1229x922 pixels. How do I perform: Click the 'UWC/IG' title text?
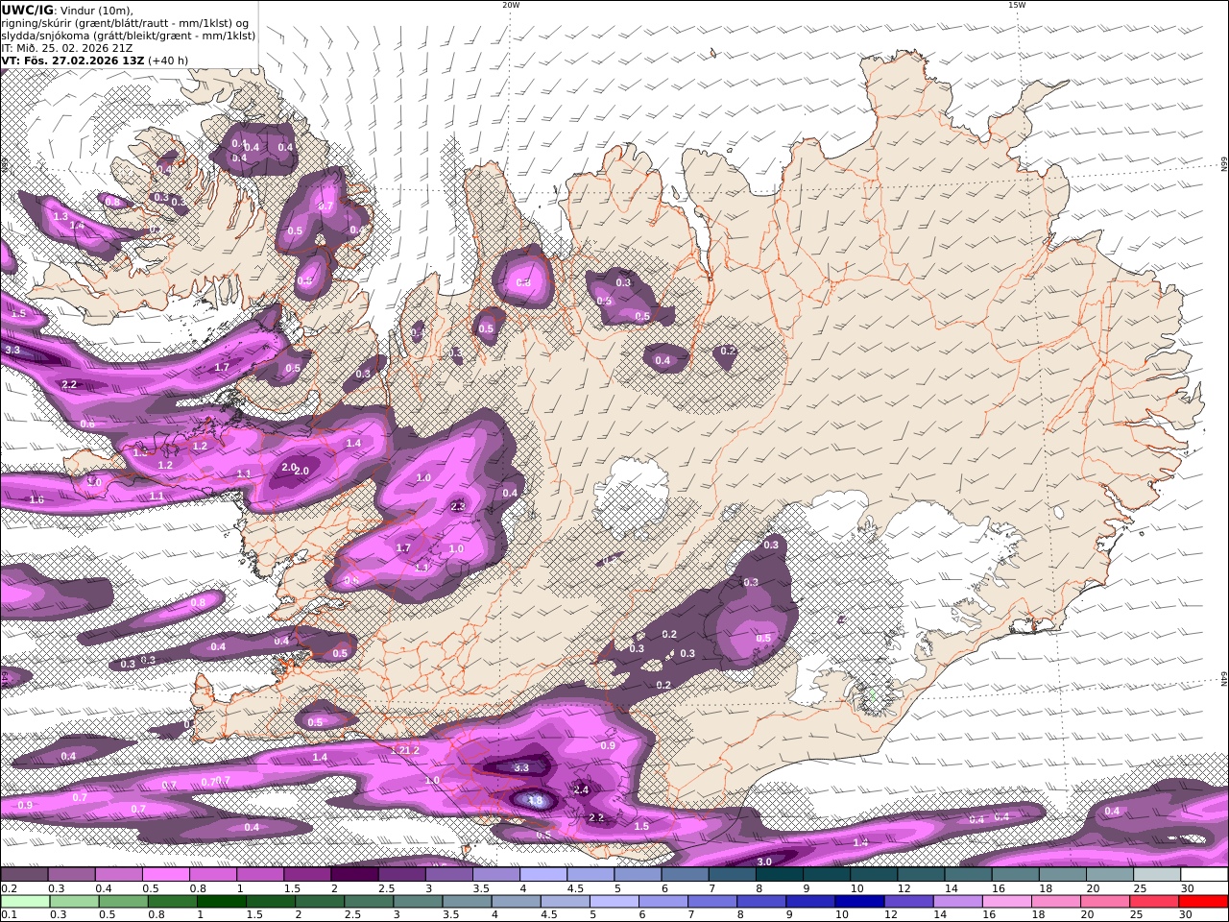(27, 10)
